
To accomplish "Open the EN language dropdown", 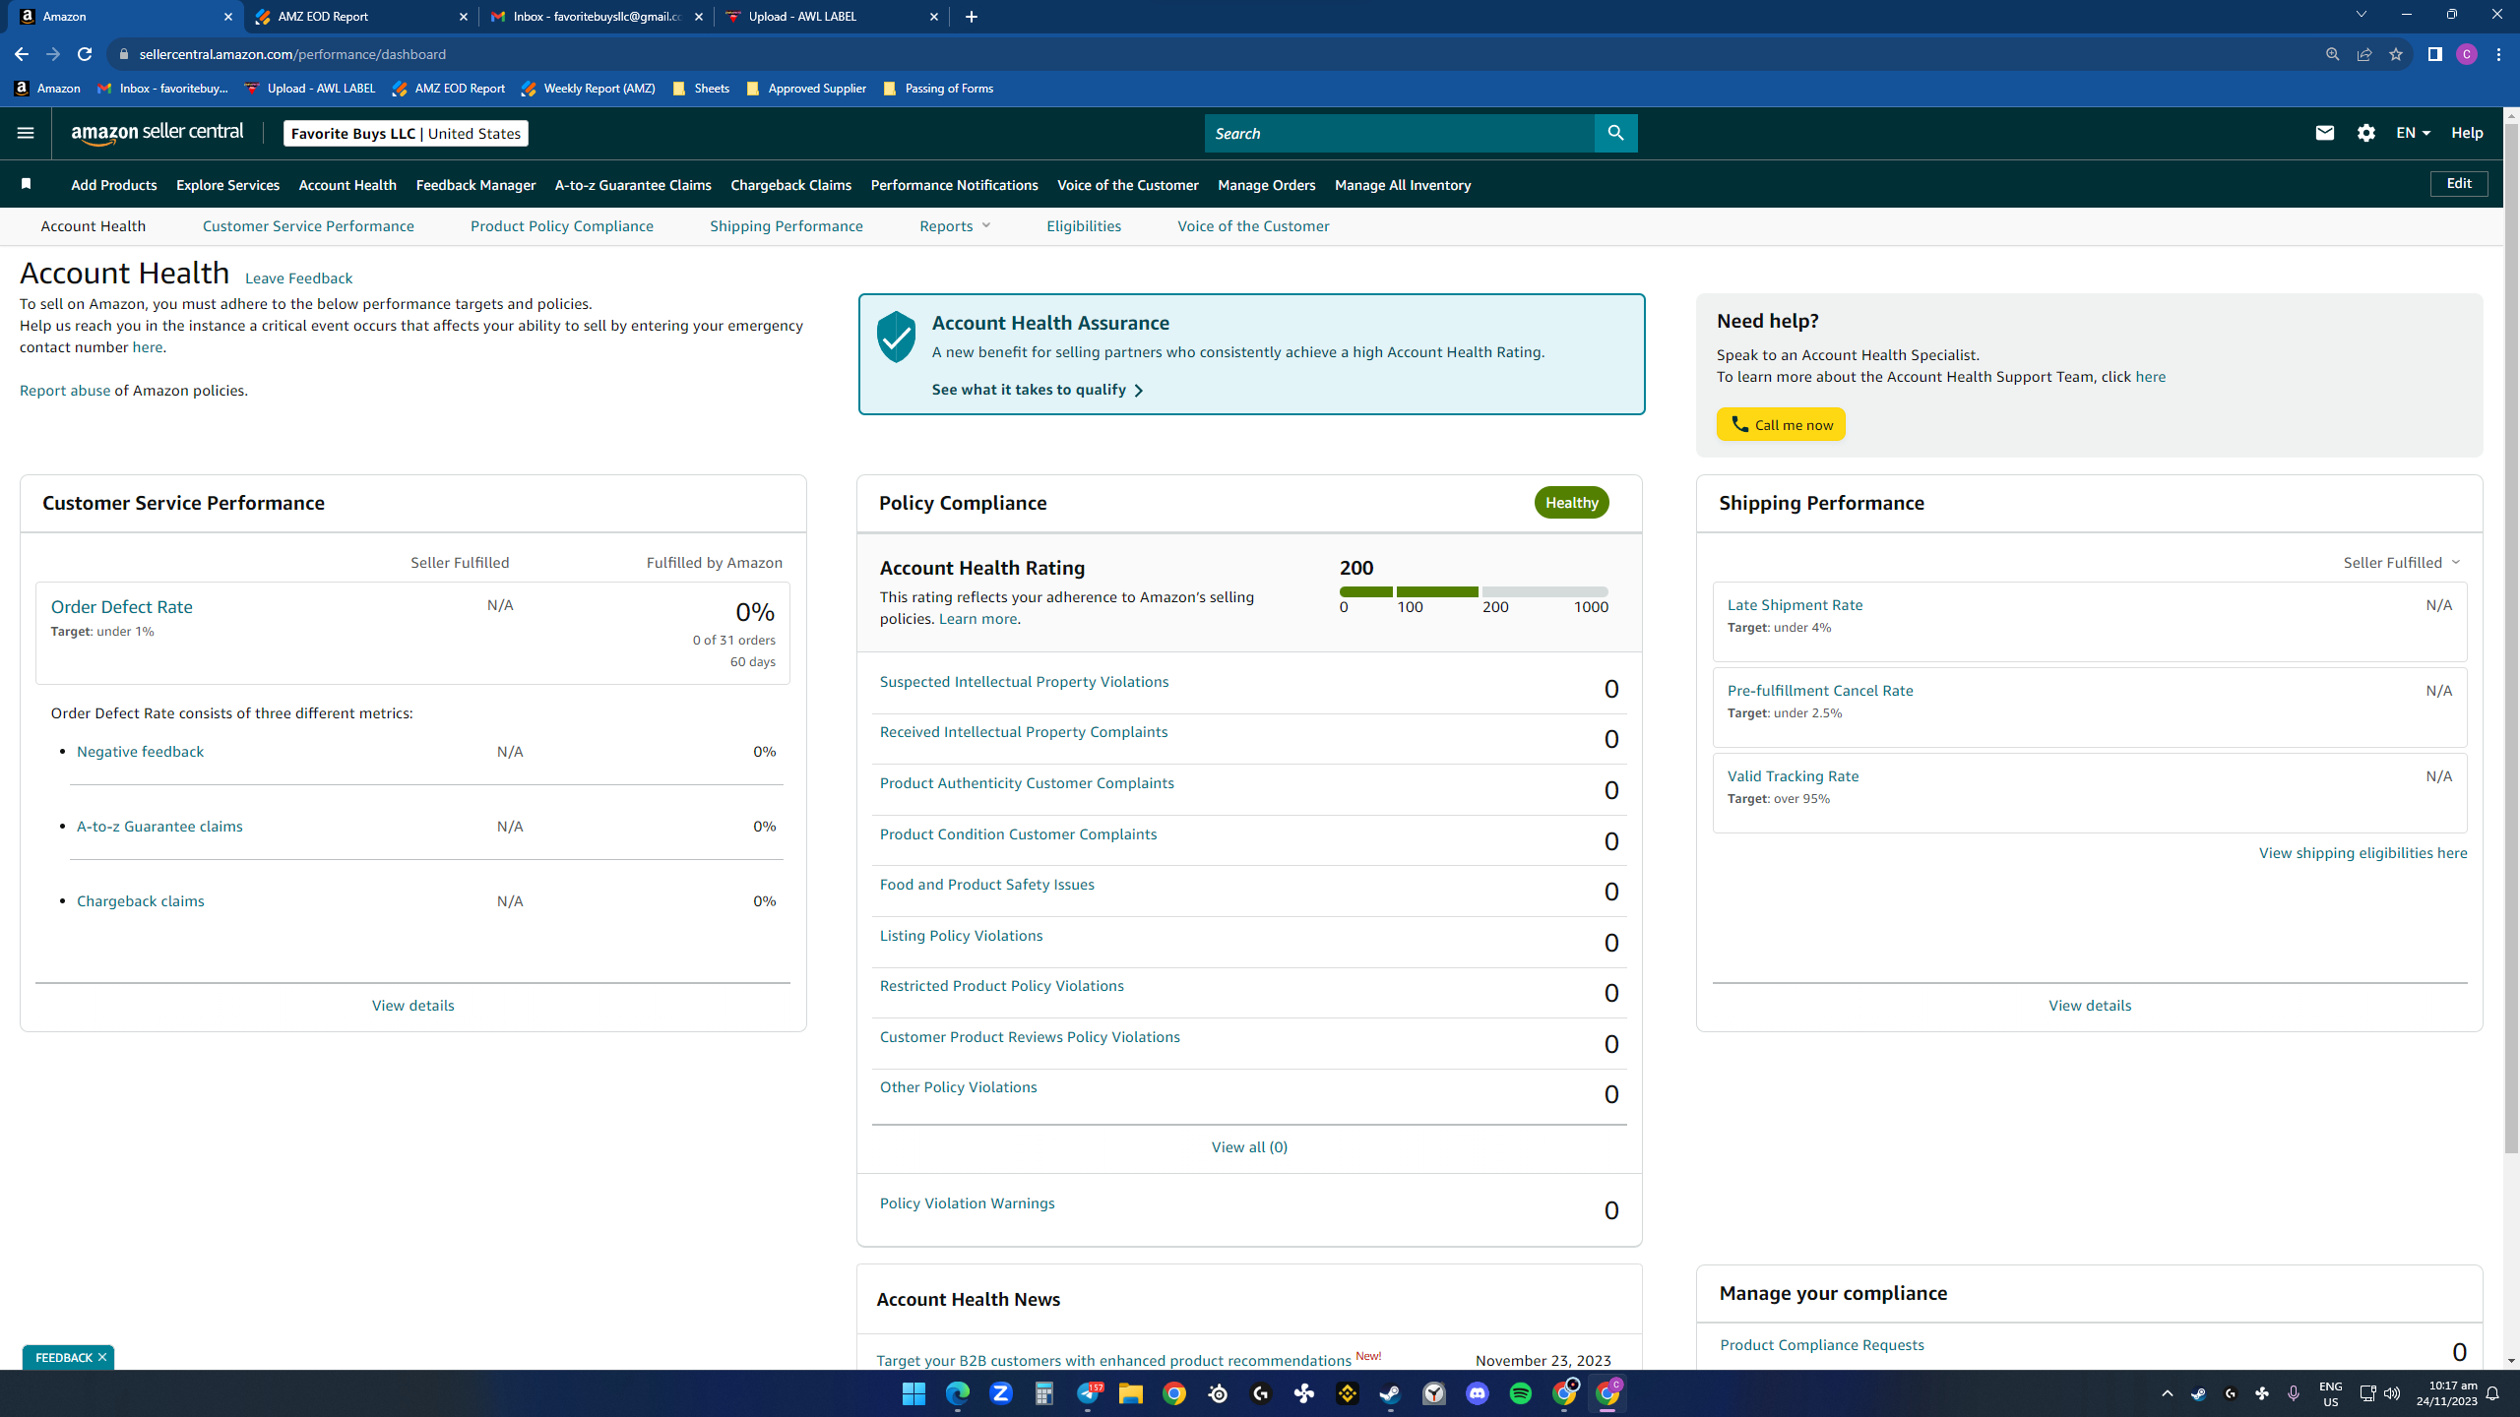I will point(2413,133).
